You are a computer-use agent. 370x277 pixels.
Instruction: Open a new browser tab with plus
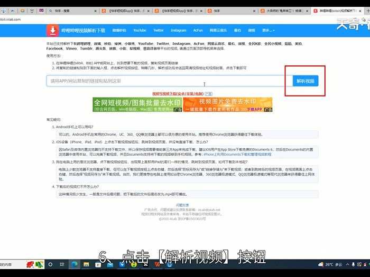pyautogui.click(x=368, y=11)
